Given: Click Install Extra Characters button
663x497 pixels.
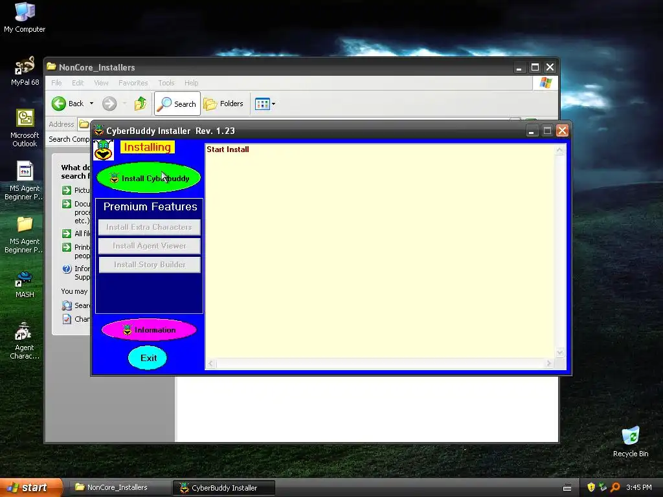Looking at the screenshot, I should pyautogui.click(x=150, y=227).
